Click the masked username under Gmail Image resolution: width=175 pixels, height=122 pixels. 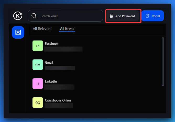click(x=60, y=68)
